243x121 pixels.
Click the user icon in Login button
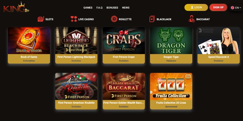coord(192,7)
